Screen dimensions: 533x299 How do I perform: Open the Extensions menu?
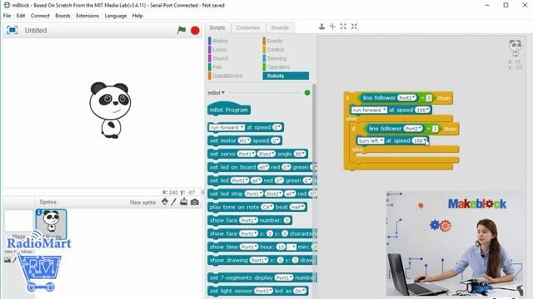[x=87, y=16]
